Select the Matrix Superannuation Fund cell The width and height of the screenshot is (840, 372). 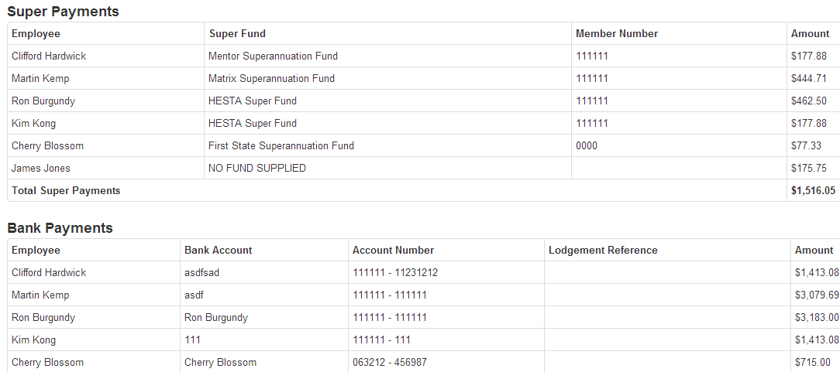(271, 79)
